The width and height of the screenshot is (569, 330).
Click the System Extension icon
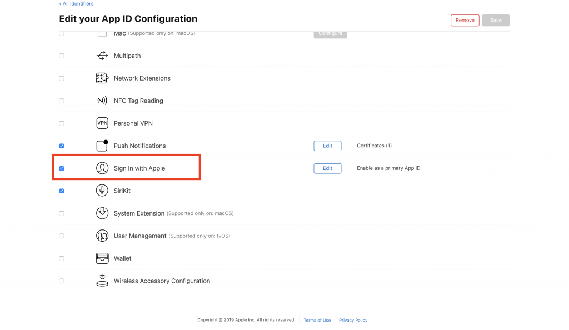(102, 213)
